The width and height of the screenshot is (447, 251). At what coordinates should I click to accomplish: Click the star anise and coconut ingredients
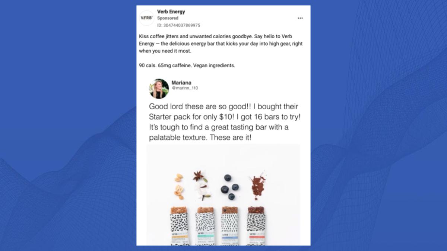pyautogui.click(x=201, y=186)
